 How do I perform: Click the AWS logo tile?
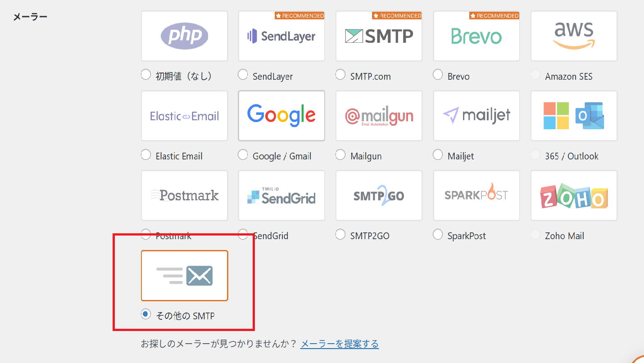[x=574, y=36]
